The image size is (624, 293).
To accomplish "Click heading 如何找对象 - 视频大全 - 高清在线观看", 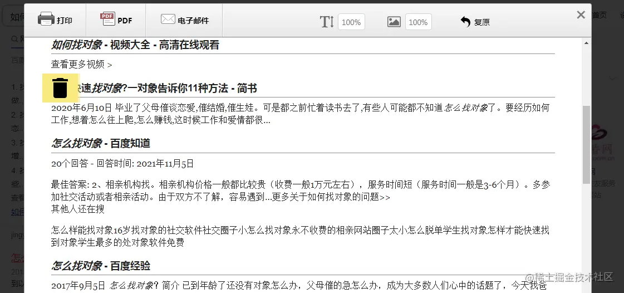I will [135, 45].
